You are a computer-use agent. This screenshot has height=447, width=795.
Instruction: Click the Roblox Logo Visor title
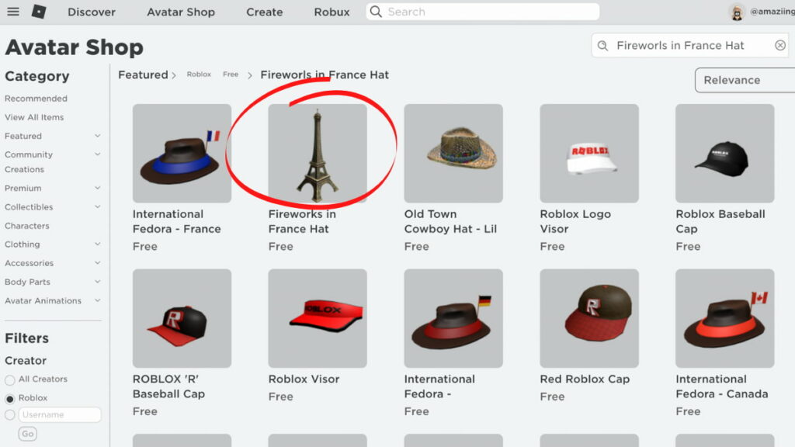coord(575,221)
